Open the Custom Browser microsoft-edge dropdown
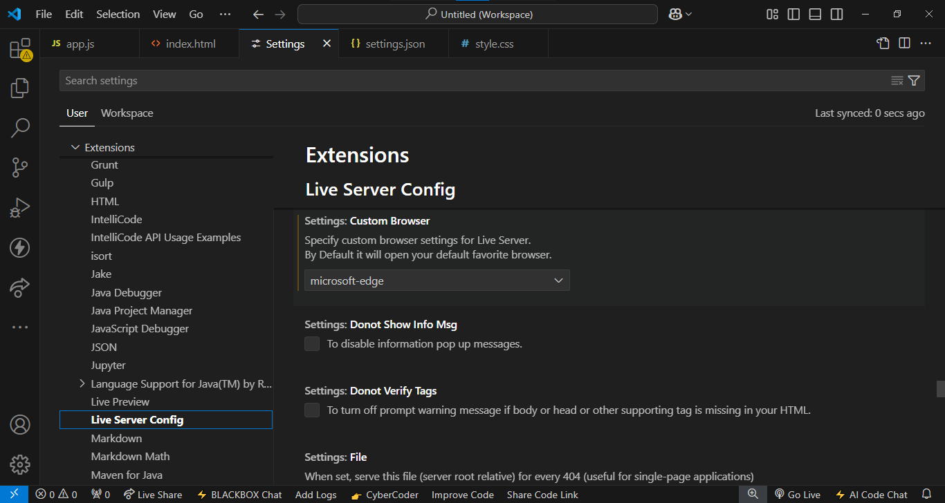The height and width of the screenshot is (503, 945). tap(437, 281)
